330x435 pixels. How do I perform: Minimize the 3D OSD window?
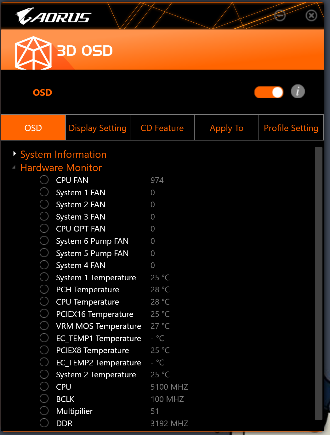[280, 15]
